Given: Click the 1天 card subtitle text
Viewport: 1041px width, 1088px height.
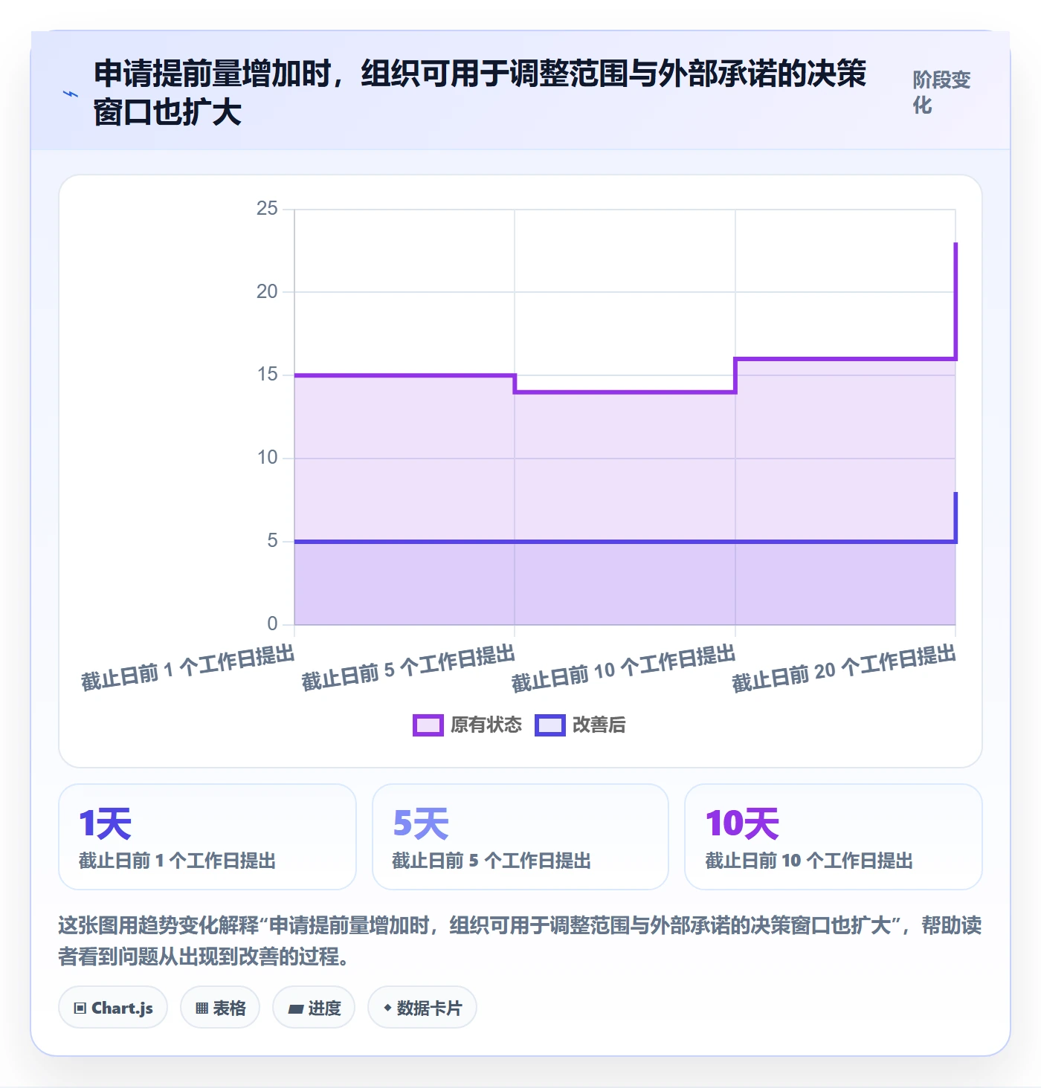Looking at the screenshot, I should tap(178, 861).
